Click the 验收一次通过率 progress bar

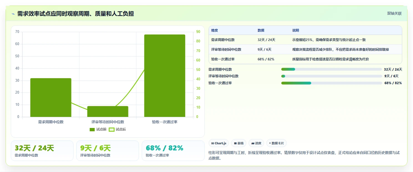point(331,83)
